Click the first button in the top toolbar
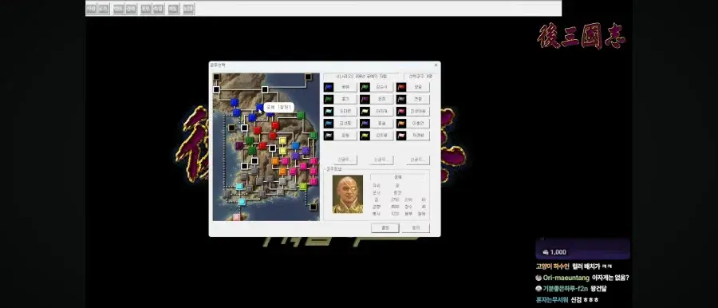 [91, 9]
